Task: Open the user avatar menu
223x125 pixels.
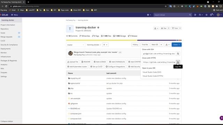Action: coord(219,15)
